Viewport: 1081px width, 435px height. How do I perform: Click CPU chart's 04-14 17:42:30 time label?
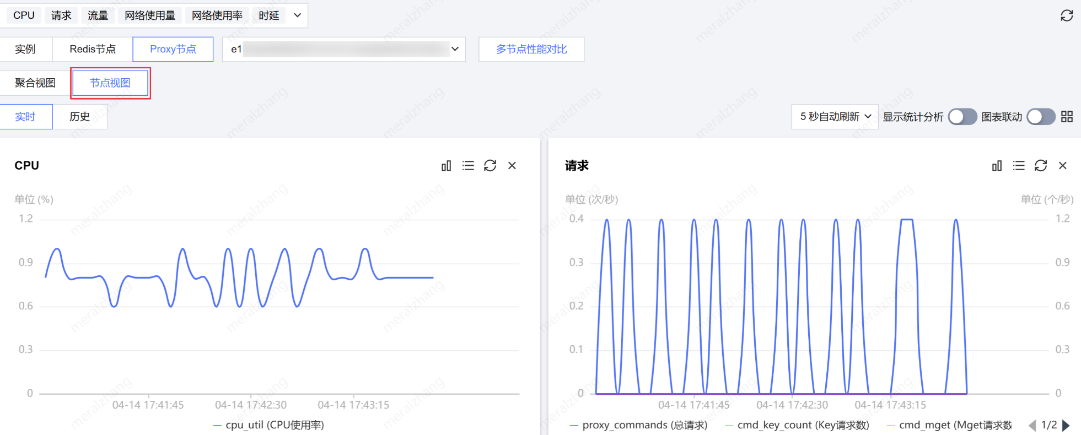pyautogui.click(x=251, y=405)
